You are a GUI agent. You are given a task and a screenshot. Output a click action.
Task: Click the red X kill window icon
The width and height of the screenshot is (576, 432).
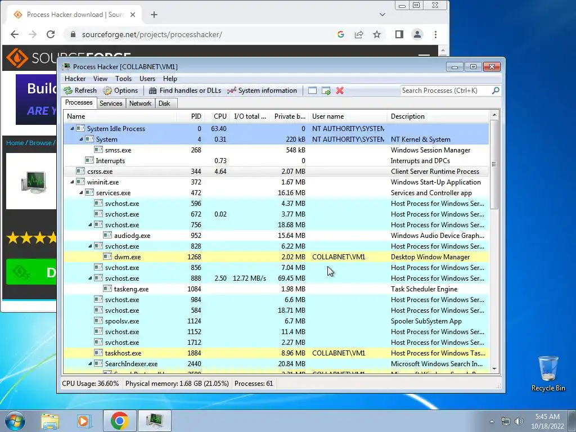click(x=340, y=91)
